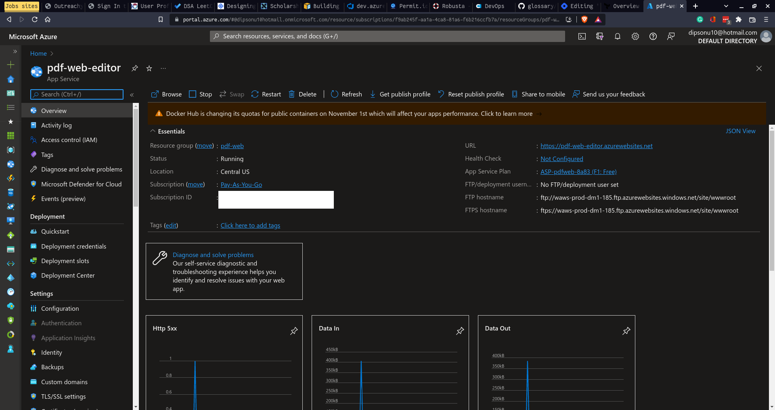Open feedback icon in top bar

click(x=671, y=36)
